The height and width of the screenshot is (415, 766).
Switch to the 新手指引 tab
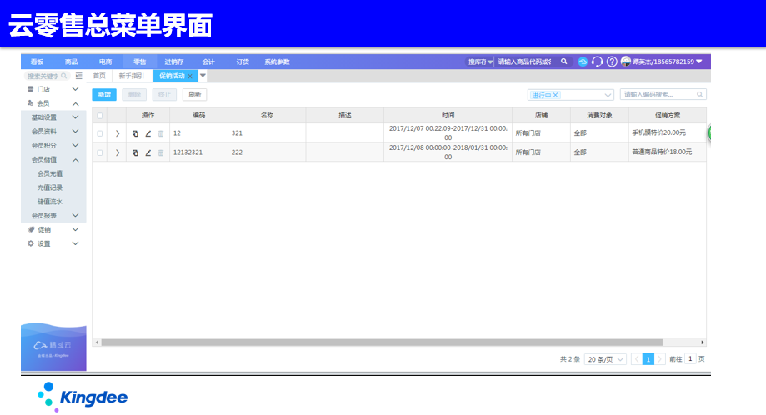(x=130, y=76)
